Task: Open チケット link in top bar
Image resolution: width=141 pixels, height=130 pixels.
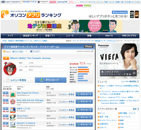Action: 84,2
